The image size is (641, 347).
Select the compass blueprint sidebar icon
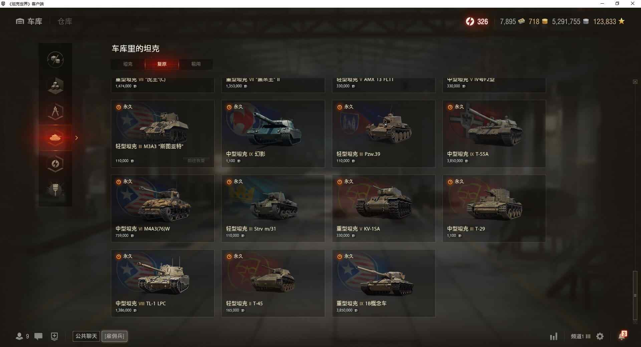click(x=55, y=112)
